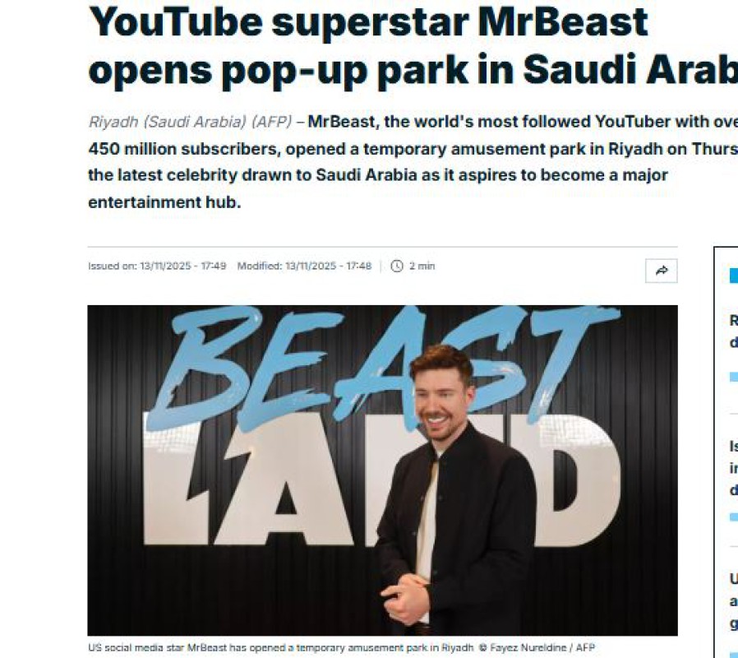The image size is (738, 658).
Task: Open second sidebar article starting with 'Is'
Action: pos(734,468)
